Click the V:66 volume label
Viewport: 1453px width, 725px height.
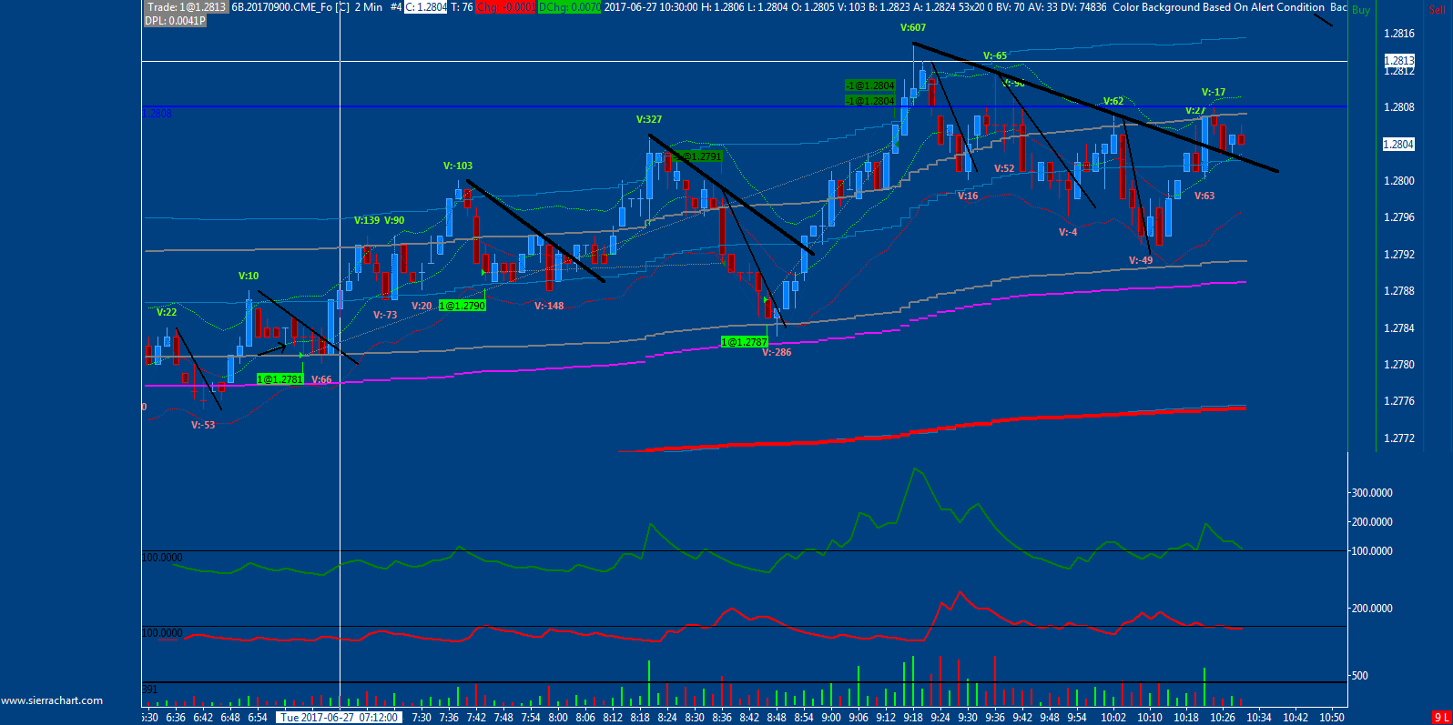(x=321, y=379)
